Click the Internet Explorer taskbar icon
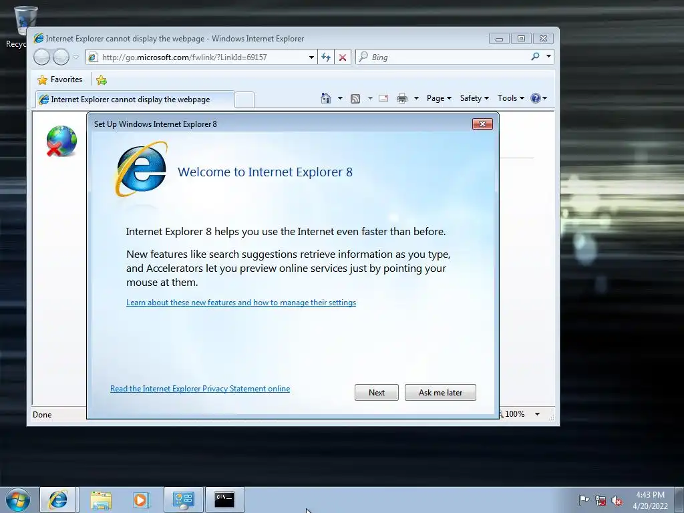The image size is (684, 513). 58,500
